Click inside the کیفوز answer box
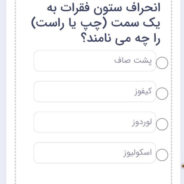184x184 pixels. pyautogui.click(x=95, y=91)
